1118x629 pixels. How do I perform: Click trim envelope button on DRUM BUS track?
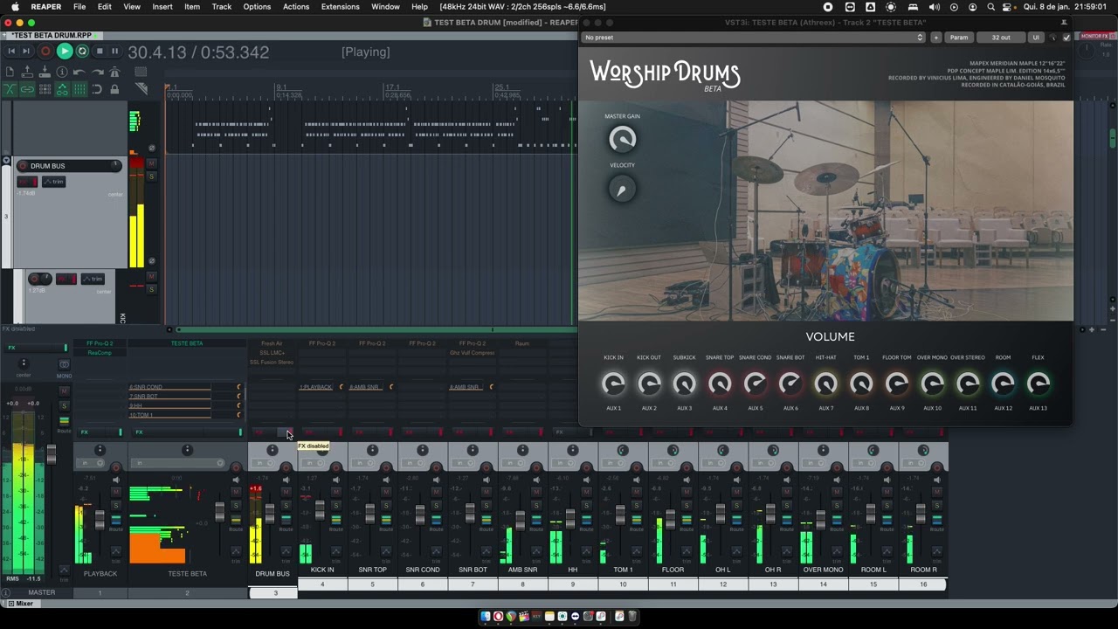point(53,182)
